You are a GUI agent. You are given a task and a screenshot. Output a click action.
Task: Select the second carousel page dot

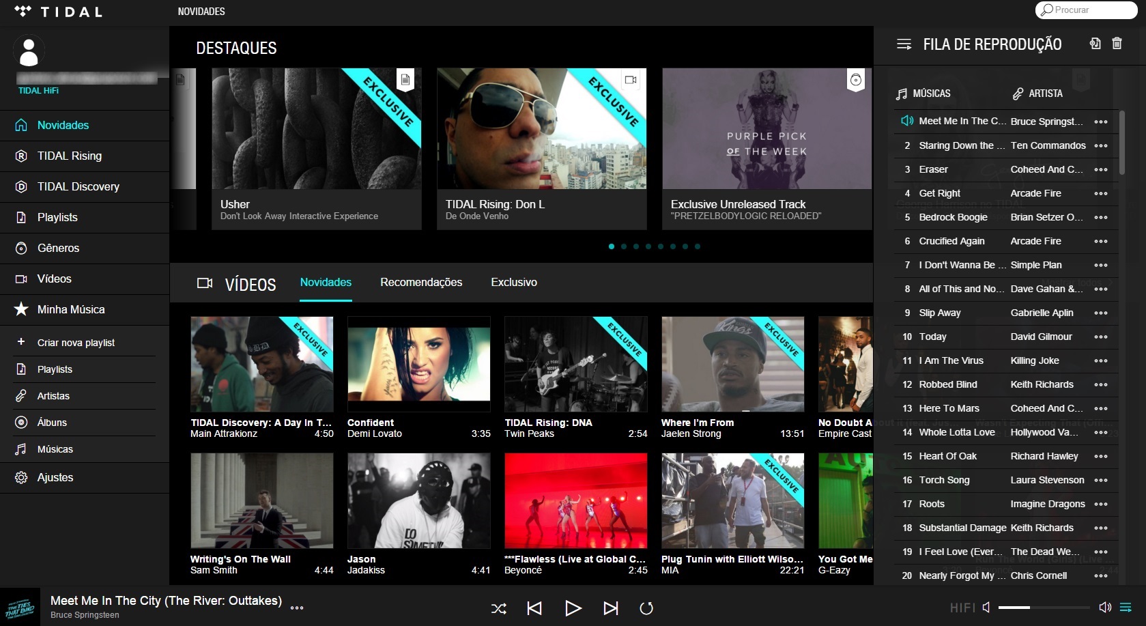click(x=624, y=246)
